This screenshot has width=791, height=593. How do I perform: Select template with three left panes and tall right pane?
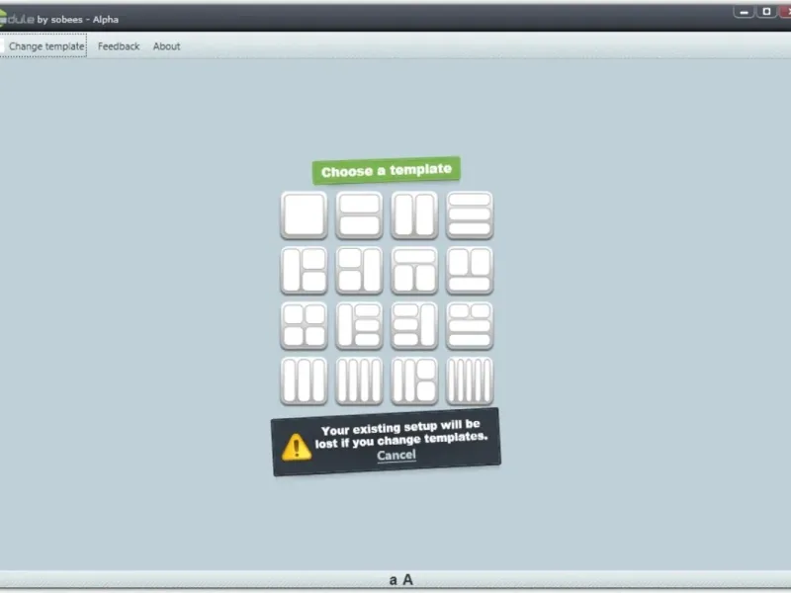(x=414, y=326)
